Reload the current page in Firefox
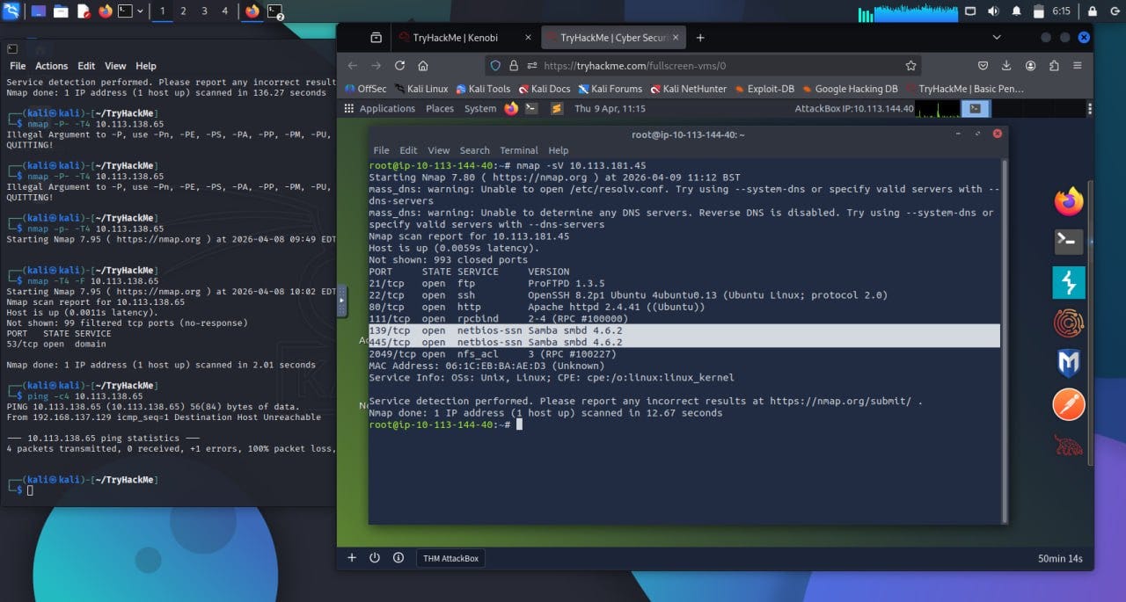The width and height of the screenshot is (1126, 602). pyautogui.click(x=399, y=66)
